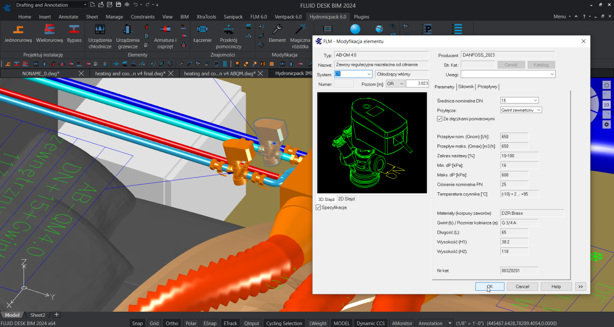The image size is (614, 327).
Task: Switch to the Siłownik tab
Action: tap(466, 87)
